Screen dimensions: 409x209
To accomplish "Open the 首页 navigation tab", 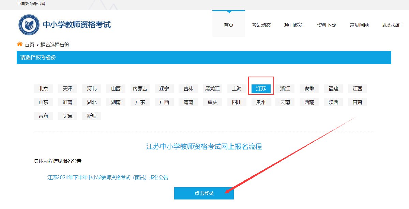I will [x=228, y=25].
